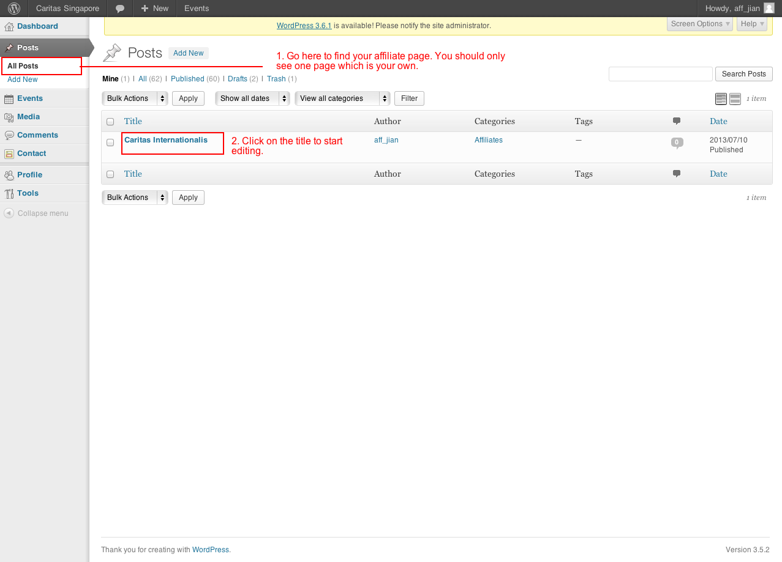Open the Show all dates dropdown
Viewport: 782px width, 562px height.
point(252,98)
